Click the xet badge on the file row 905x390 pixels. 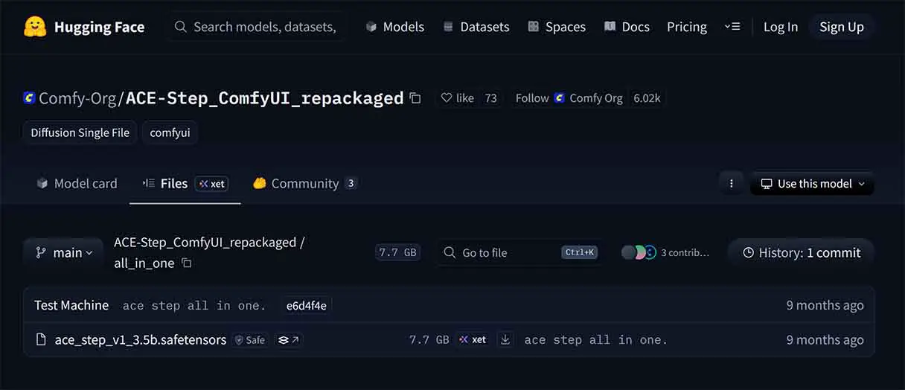[473, 339]
